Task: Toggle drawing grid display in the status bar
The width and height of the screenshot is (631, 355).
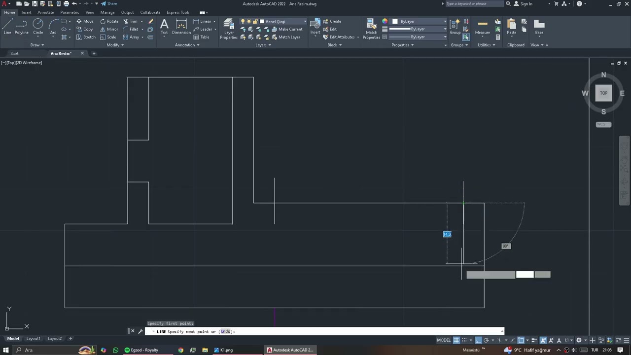Action: click(x=456, y=340)
